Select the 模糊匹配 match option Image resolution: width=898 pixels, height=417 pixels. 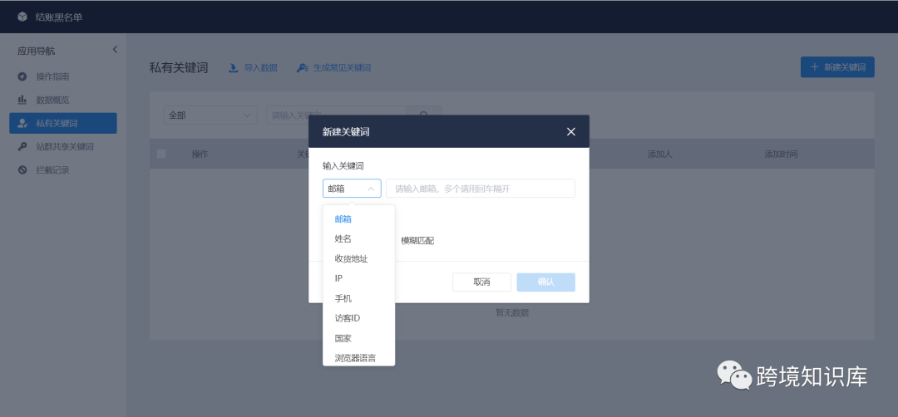click(417, 241)
